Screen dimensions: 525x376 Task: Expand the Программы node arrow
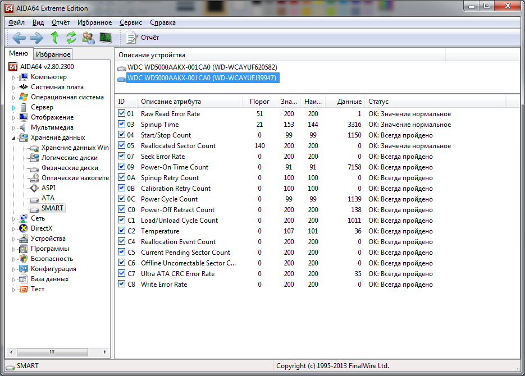point(13,249)
